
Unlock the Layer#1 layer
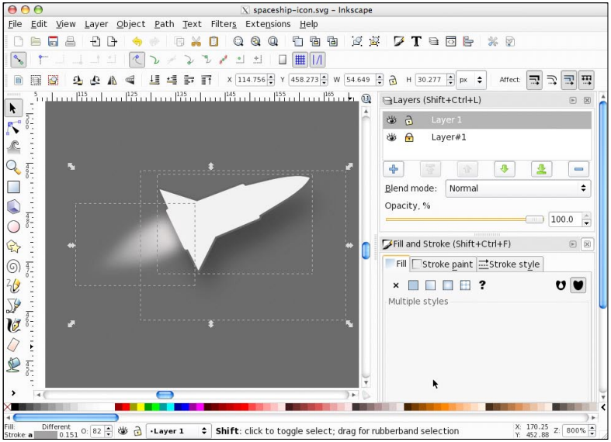[409, 137]
